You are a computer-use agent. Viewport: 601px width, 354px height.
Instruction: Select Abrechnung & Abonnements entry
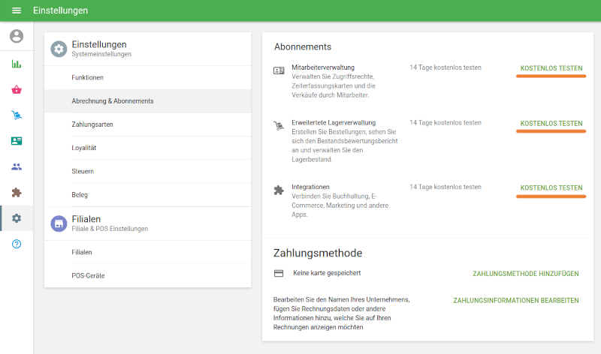tap(147, 101)
